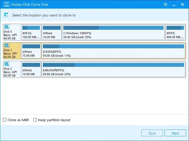Viewport: 189px width, 141px height.
Task: Click the Hasleo Disk Clone app icon
Action: (7, 4)
